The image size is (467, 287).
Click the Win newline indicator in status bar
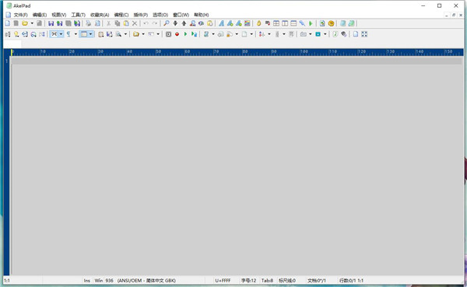tap(99, 281)
